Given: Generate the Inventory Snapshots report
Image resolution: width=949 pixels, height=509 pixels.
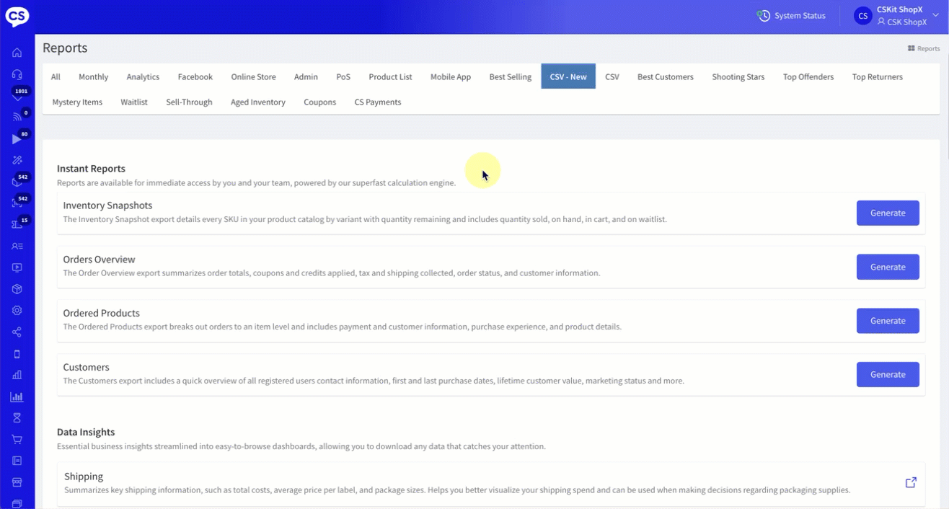Looking at the screenshot, I should (888, 213).
